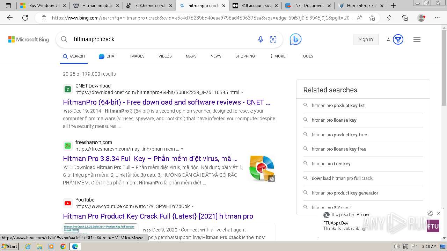
Task: Open Hitman Pro 3.8.34 Full Key link
Action: tap(150, 159)
